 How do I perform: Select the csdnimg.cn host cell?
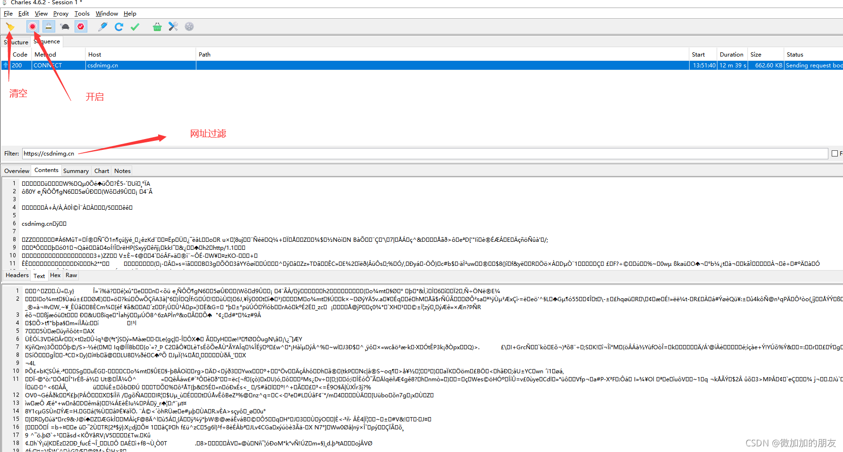pos(141,66)
